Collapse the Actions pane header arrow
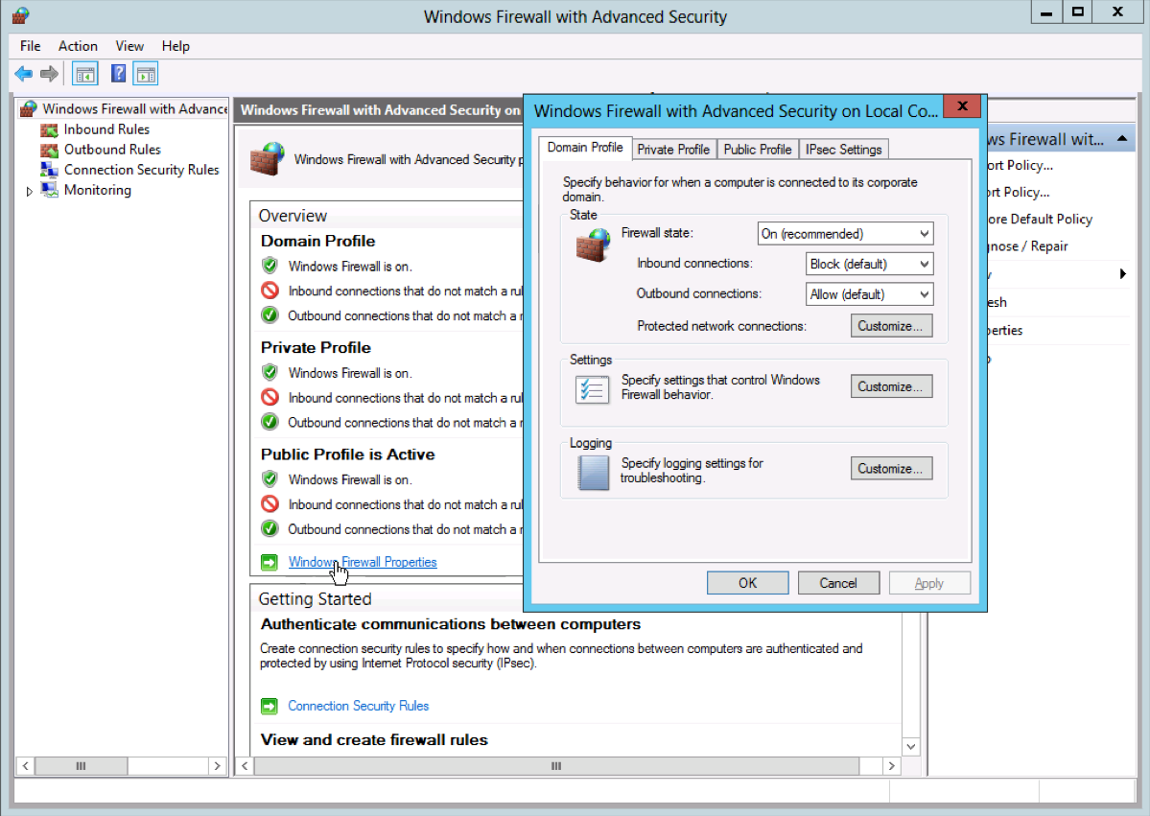Viewport: 1150px width, 816px height. pos(1122,139)
